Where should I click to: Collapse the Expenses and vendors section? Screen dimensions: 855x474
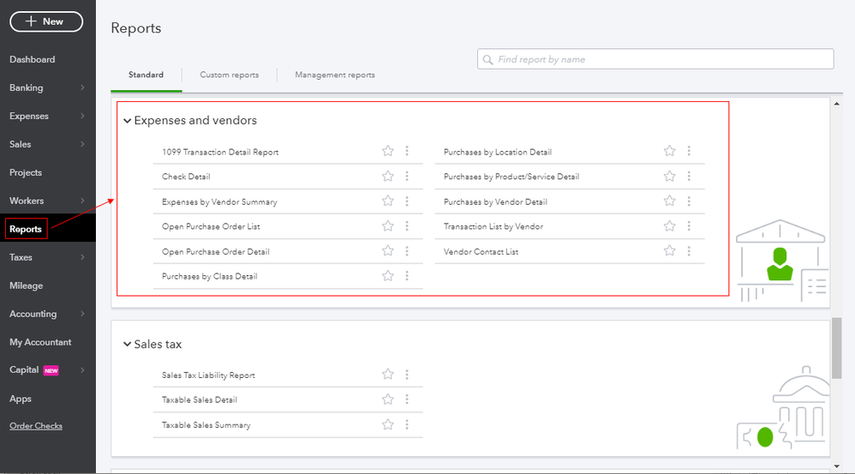click(128, 121)
